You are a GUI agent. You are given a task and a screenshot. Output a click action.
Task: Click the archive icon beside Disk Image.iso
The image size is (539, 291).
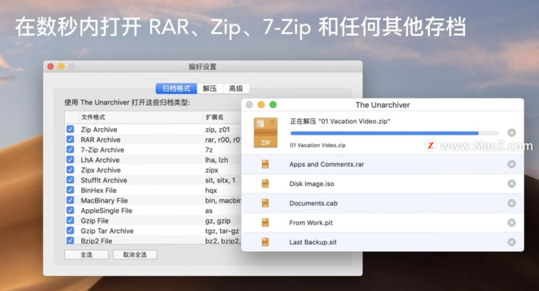tap(265, 184)
